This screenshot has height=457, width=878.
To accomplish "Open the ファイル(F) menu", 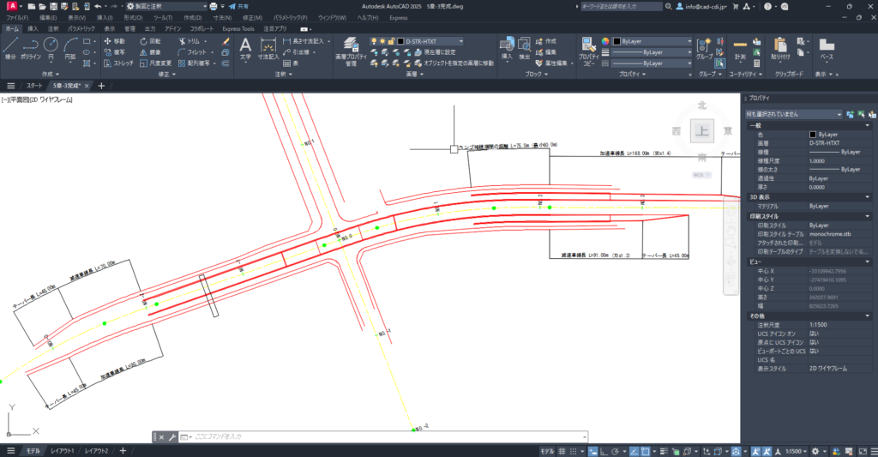I will click(x=16, y=17).
